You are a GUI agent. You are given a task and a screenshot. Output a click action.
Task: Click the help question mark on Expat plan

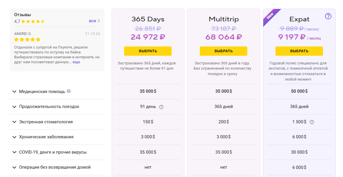328,16
